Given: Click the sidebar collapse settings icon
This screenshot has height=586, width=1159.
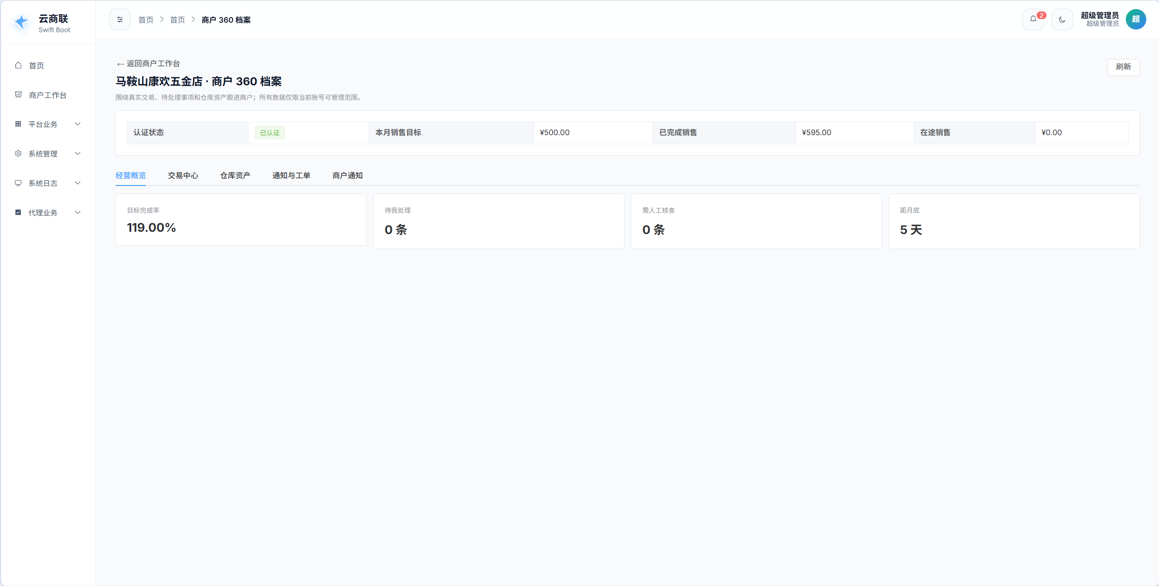Looking at the screenshot, I should click(x=120, y=20).
